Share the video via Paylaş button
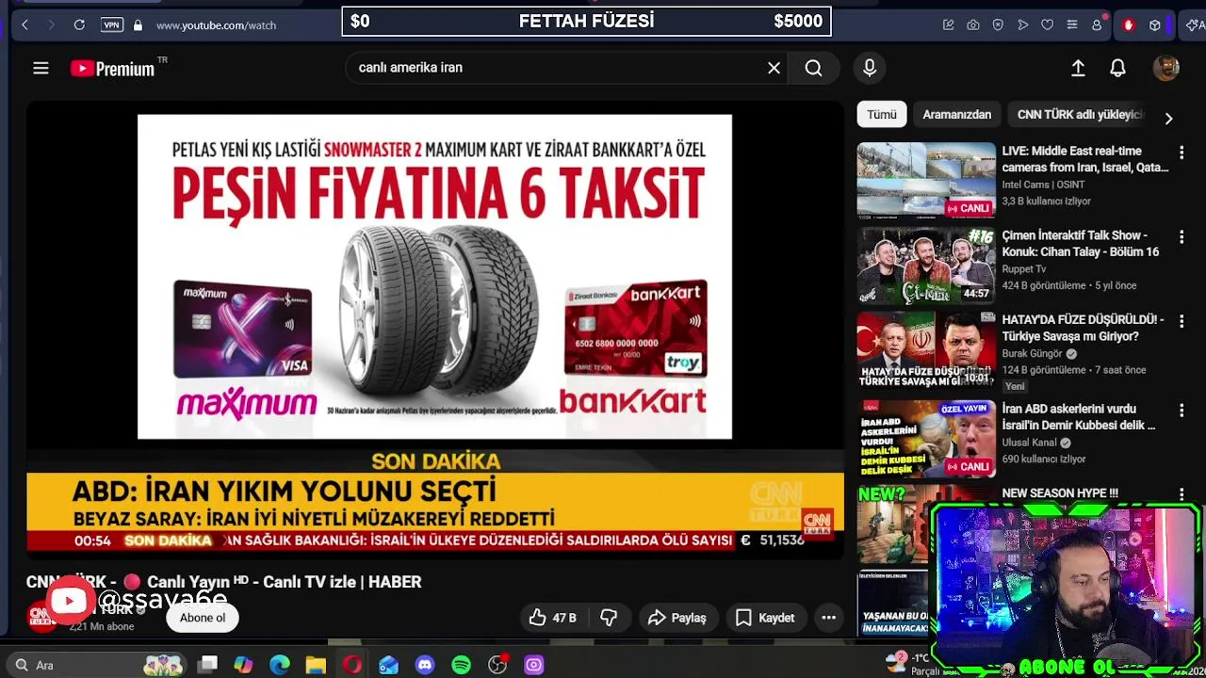Image resolution: width=1206 pixels, height=678 pixels. (x=676, y=618)
